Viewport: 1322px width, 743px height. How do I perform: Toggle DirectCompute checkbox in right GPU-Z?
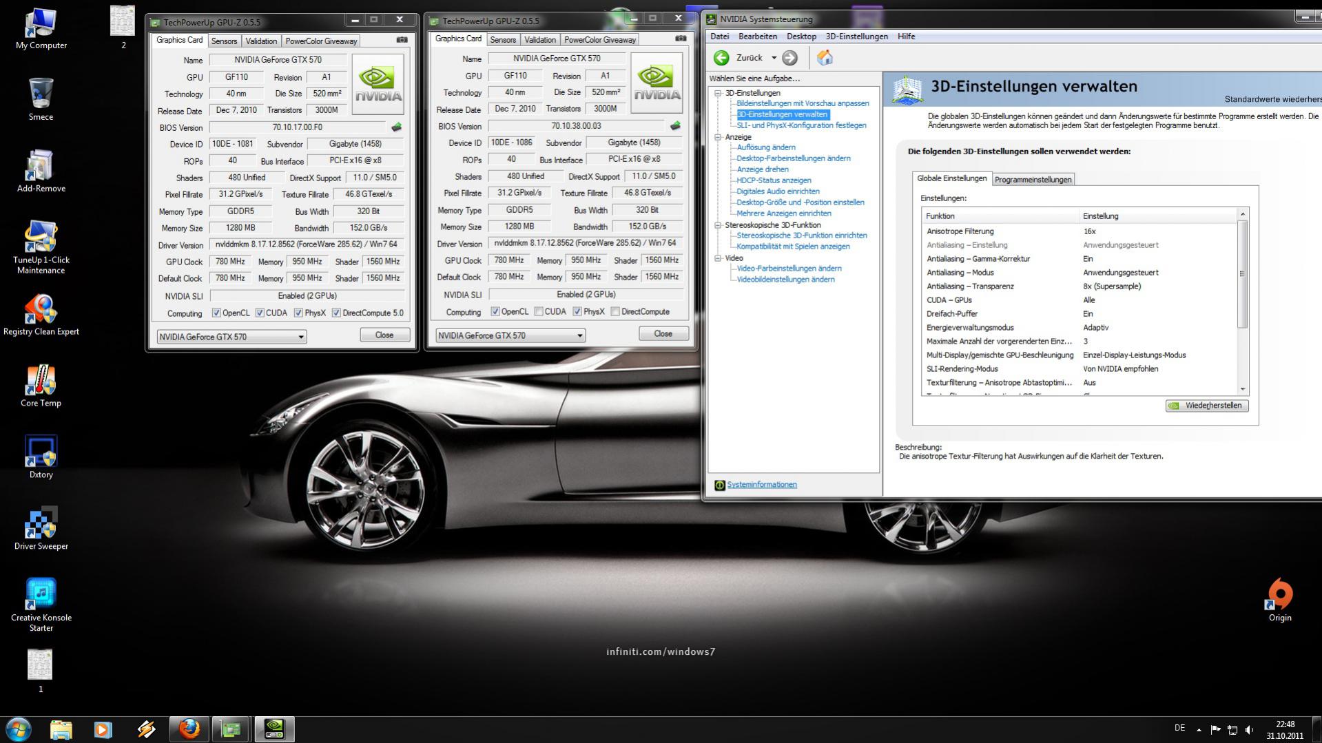(615, 312)
